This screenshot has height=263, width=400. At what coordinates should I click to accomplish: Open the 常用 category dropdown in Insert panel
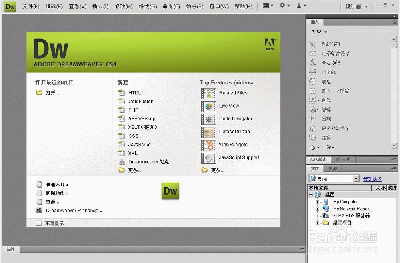[x=319, y=32]
